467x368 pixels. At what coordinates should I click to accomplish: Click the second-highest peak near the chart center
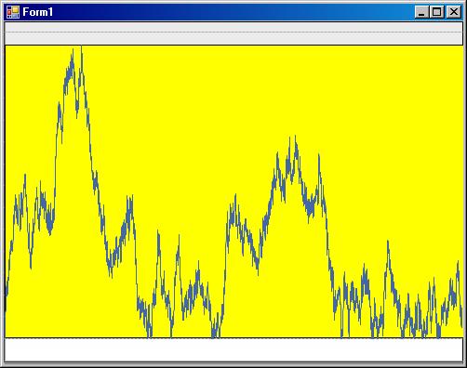coord(295,138)
